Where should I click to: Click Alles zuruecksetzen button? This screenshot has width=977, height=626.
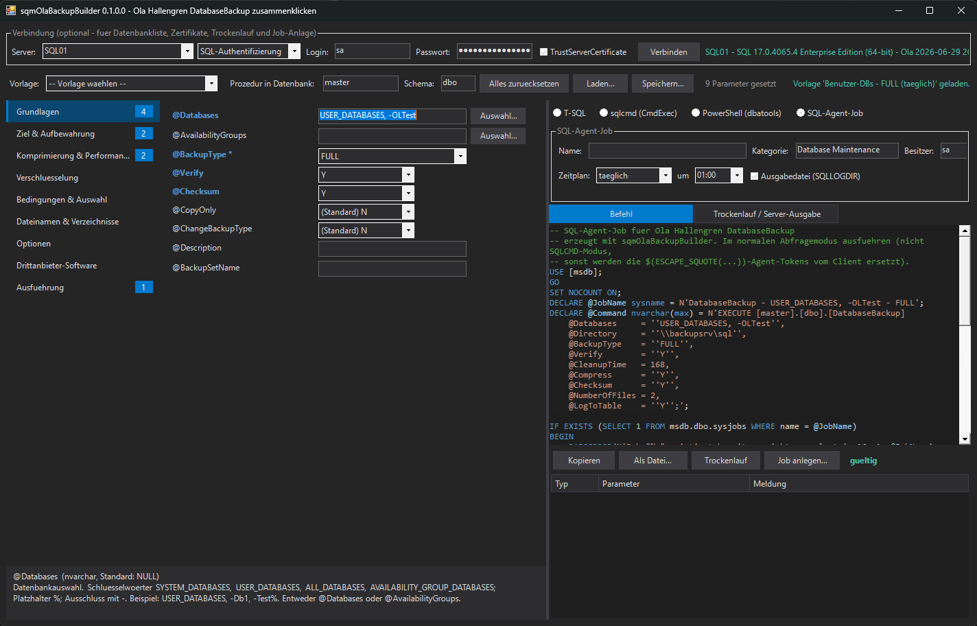point(523,83)
